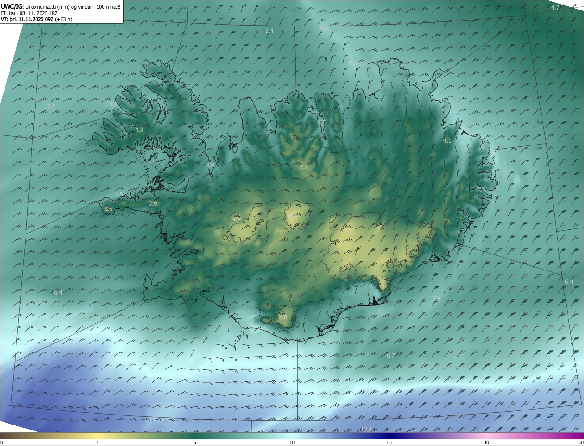Click the 4.7 value on the map
This screenshot has width=584, height=446.
tap(555, 8)
